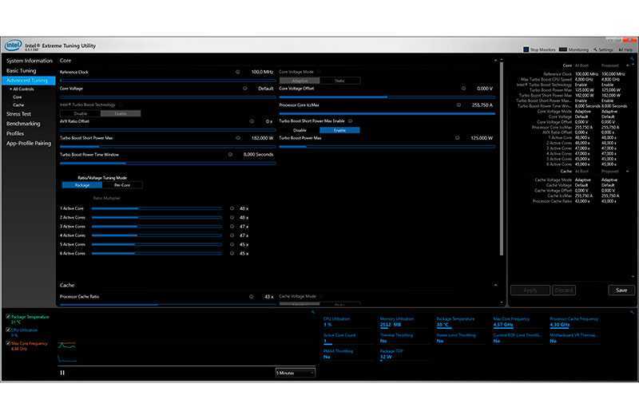Click the tuning panel vertical scrollbar

[x=502, y=159]
